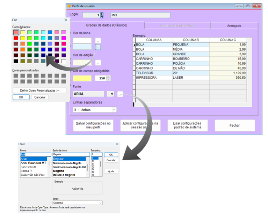Expand the Linhas separadoras dropdown
The image size is (268, 220).
114,109
